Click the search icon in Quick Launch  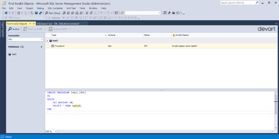[257, 3]
